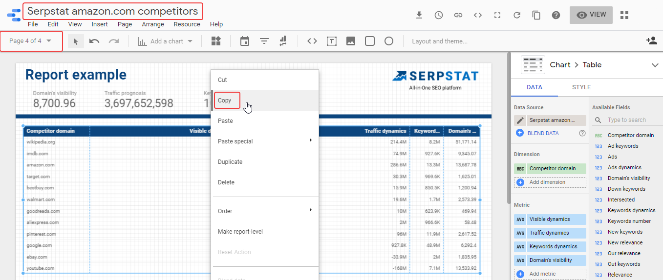Expand the chart type chevron
Screen dimensions: 663x280
(x=655, y=65)
